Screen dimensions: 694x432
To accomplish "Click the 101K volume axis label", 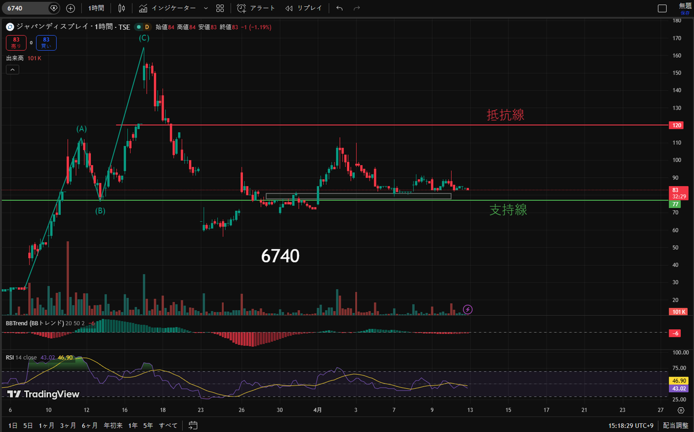I will [677, 312].
